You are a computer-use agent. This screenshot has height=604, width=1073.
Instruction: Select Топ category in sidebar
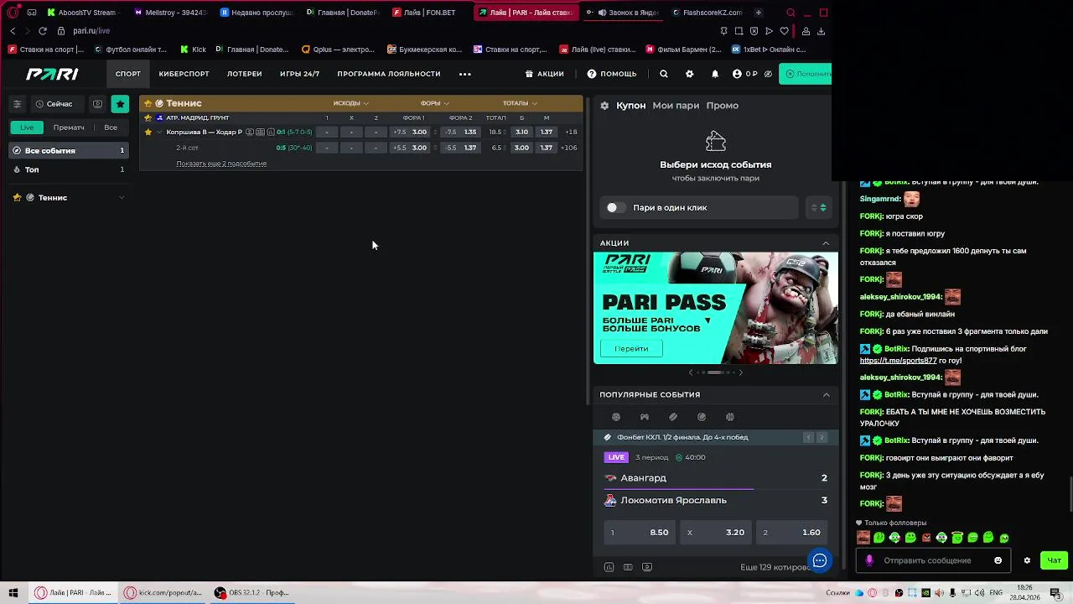[68, 169]
